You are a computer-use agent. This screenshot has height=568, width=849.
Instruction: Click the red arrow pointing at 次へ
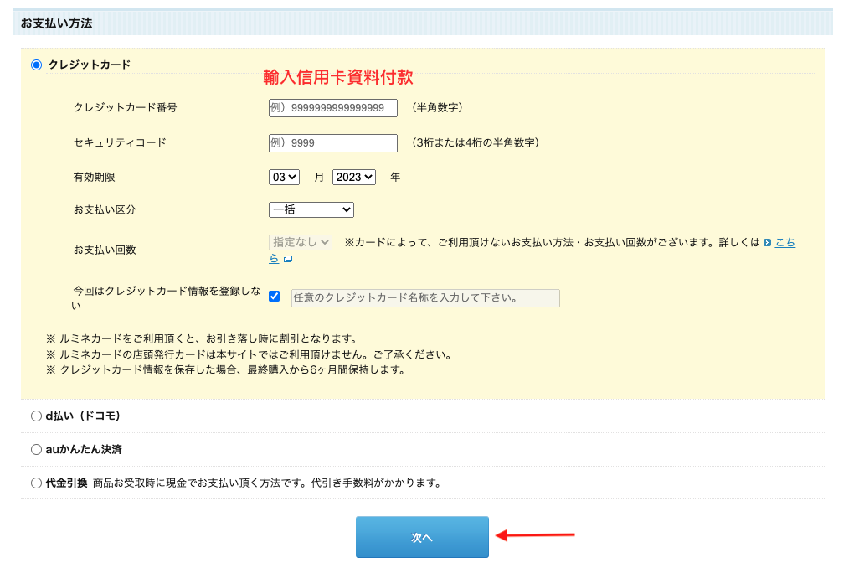tap(536, 535)
